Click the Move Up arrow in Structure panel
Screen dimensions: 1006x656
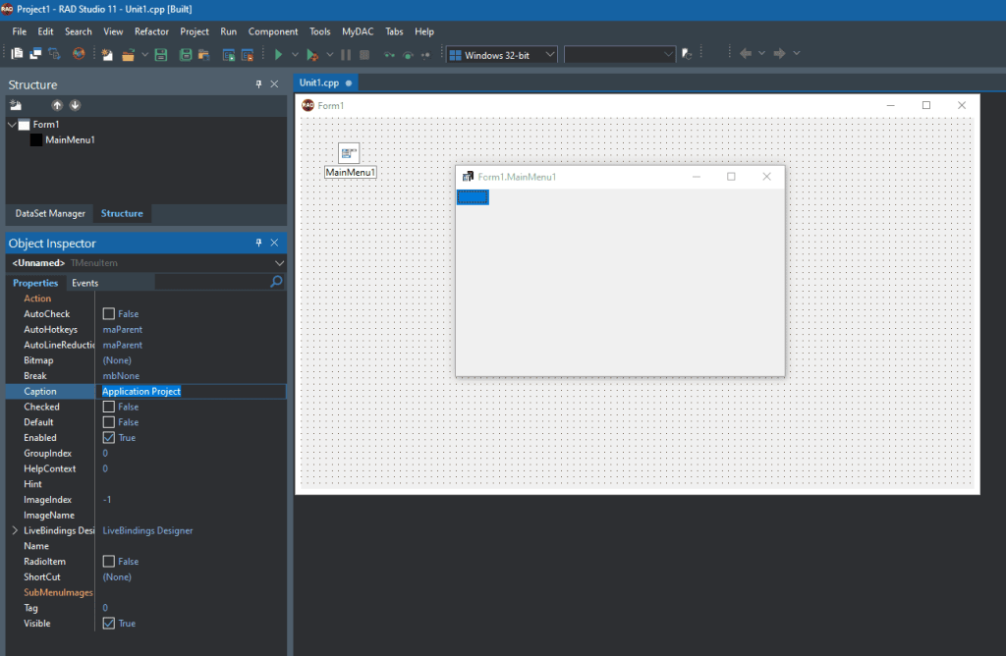pyautogui.click(x=57, y=105)
